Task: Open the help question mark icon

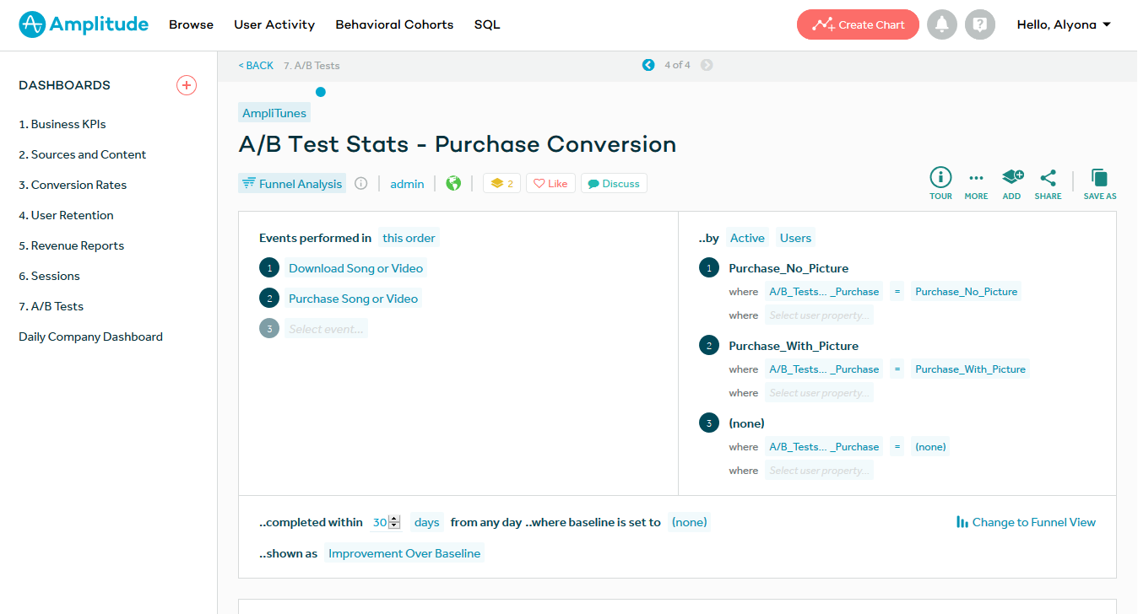Action: [979, 24]
